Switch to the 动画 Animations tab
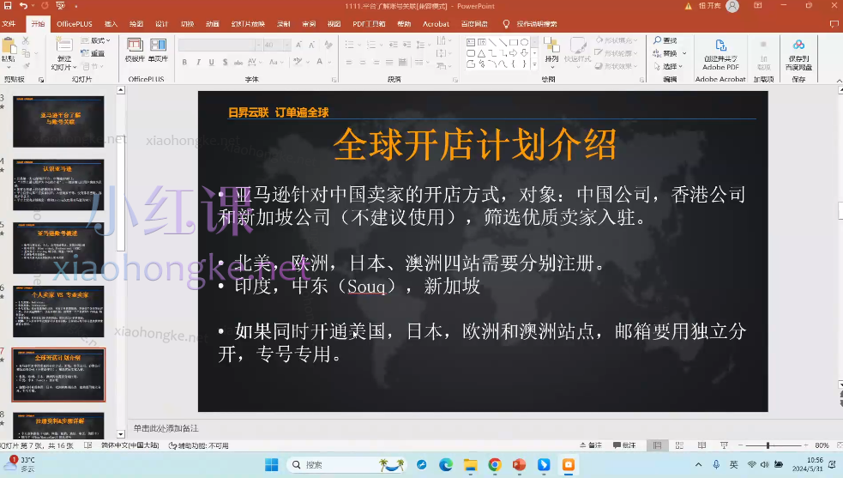843x478 pixels. click(213, 24)
